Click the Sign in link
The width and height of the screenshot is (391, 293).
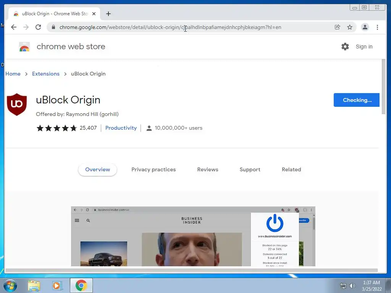pyautogui.click(x=364, y=47)
